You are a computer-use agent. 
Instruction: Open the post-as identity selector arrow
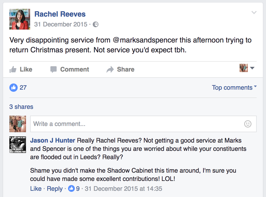[252, 68]
